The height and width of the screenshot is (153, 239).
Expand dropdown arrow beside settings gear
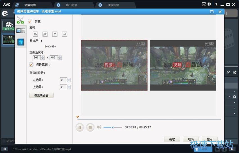coord(229,97)
